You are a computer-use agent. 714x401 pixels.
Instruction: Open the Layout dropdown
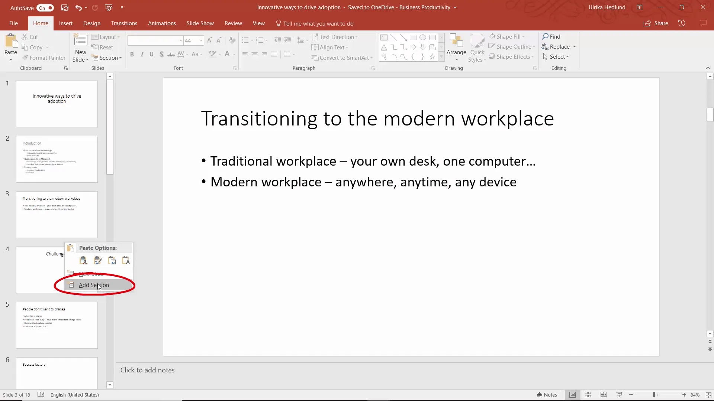(x=106, y=37)
